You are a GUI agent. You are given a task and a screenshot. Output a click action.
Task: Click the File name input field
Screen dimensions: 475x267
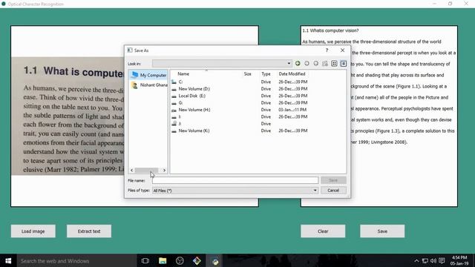pos(235,180)
